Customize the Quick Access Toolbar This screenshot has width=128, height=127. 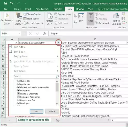pos(25,3)
